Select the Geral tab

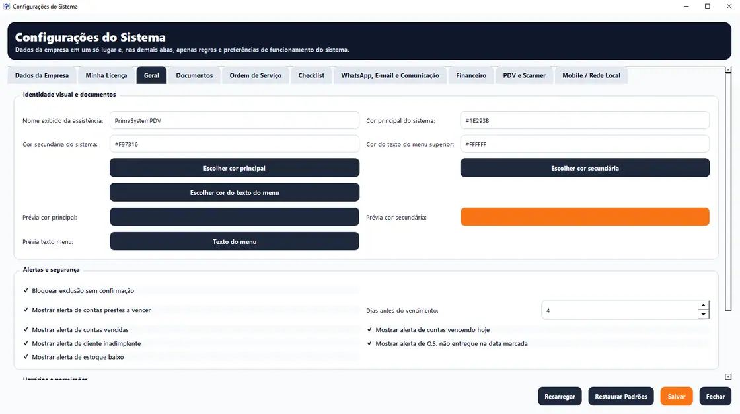click(151, 75)
